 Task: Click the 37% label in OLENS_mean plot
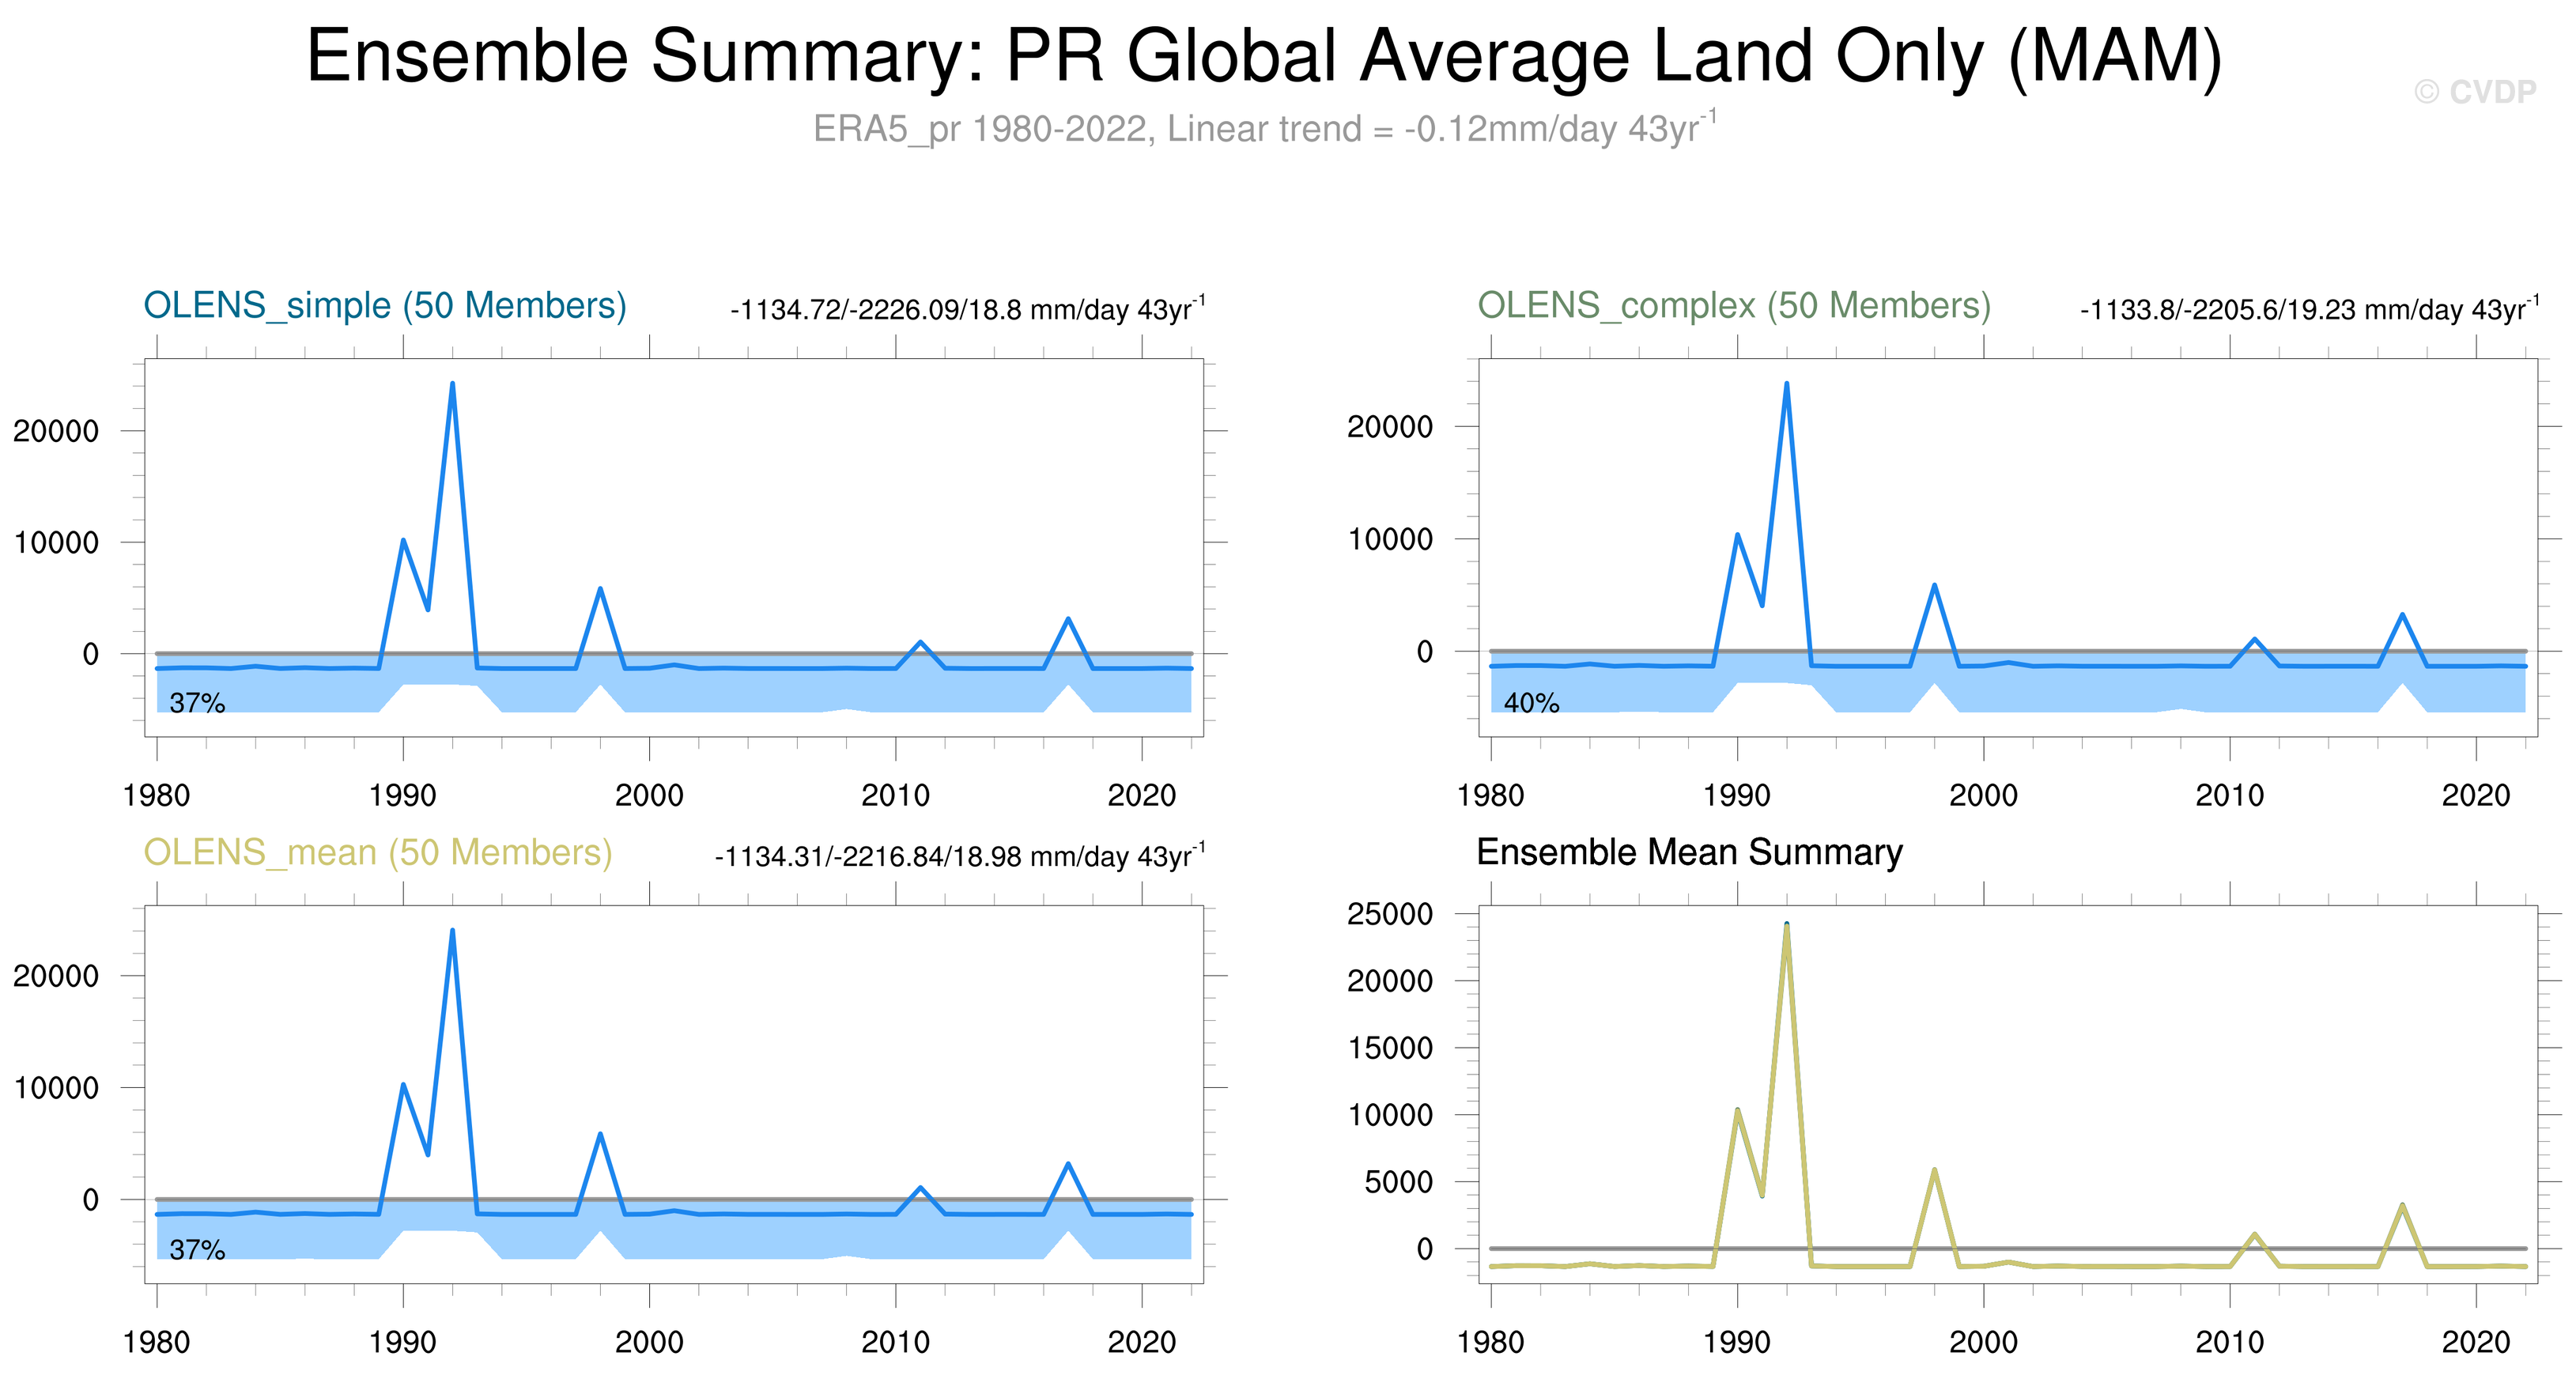coord(197,1250)
